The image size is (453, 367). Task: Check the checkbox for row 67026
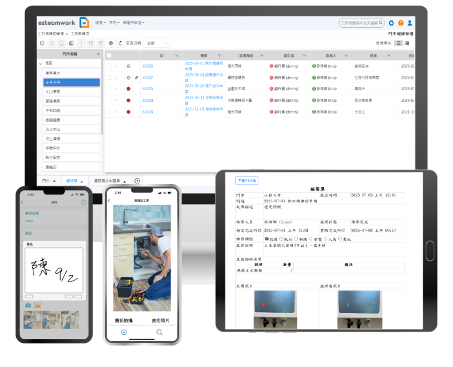[x=109, y=66]
